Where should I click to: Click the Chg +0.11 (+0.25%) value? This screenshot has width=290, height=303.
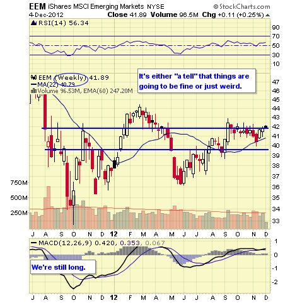tap(233, 15)
